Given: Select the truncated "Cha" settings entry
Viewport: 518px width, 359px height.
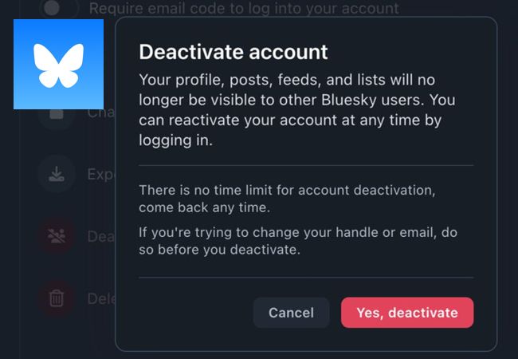Looking at the screenshot, I should pos(101,113).
